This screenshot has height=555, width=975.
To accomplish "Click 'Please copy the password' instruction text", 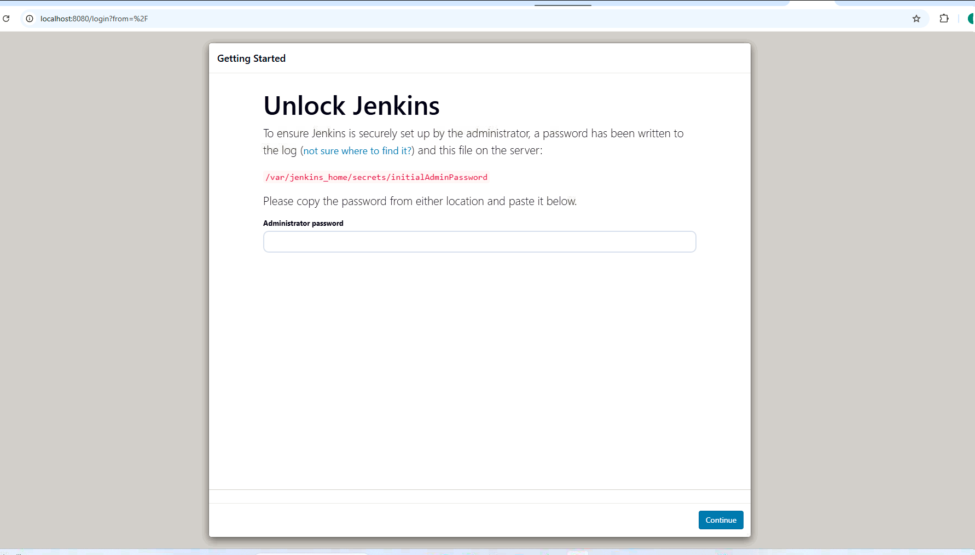I will tap(420, 201).
